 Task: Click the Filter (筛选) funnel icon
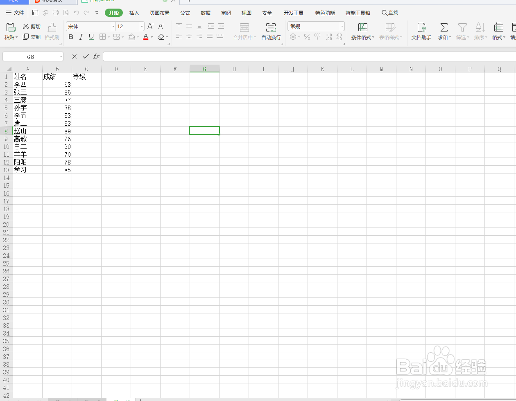click(462, 28)
